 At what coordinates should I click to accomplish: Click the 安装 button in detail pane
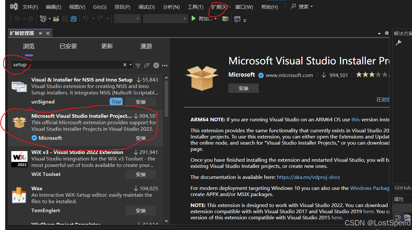point(244,88)
